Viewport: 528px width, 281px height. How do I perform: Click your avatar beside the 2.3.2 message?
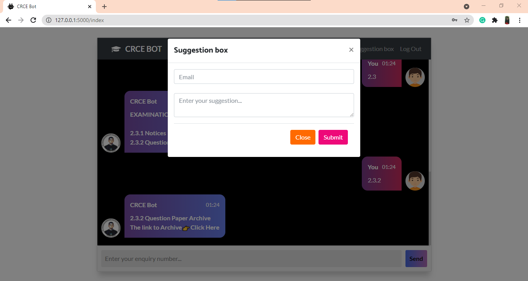tap(415, 181)
